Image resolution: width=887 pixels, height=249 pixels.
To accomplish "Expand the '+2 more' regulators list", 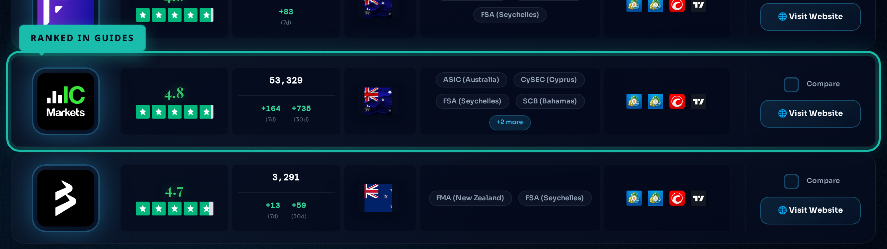I will (510, 122).
